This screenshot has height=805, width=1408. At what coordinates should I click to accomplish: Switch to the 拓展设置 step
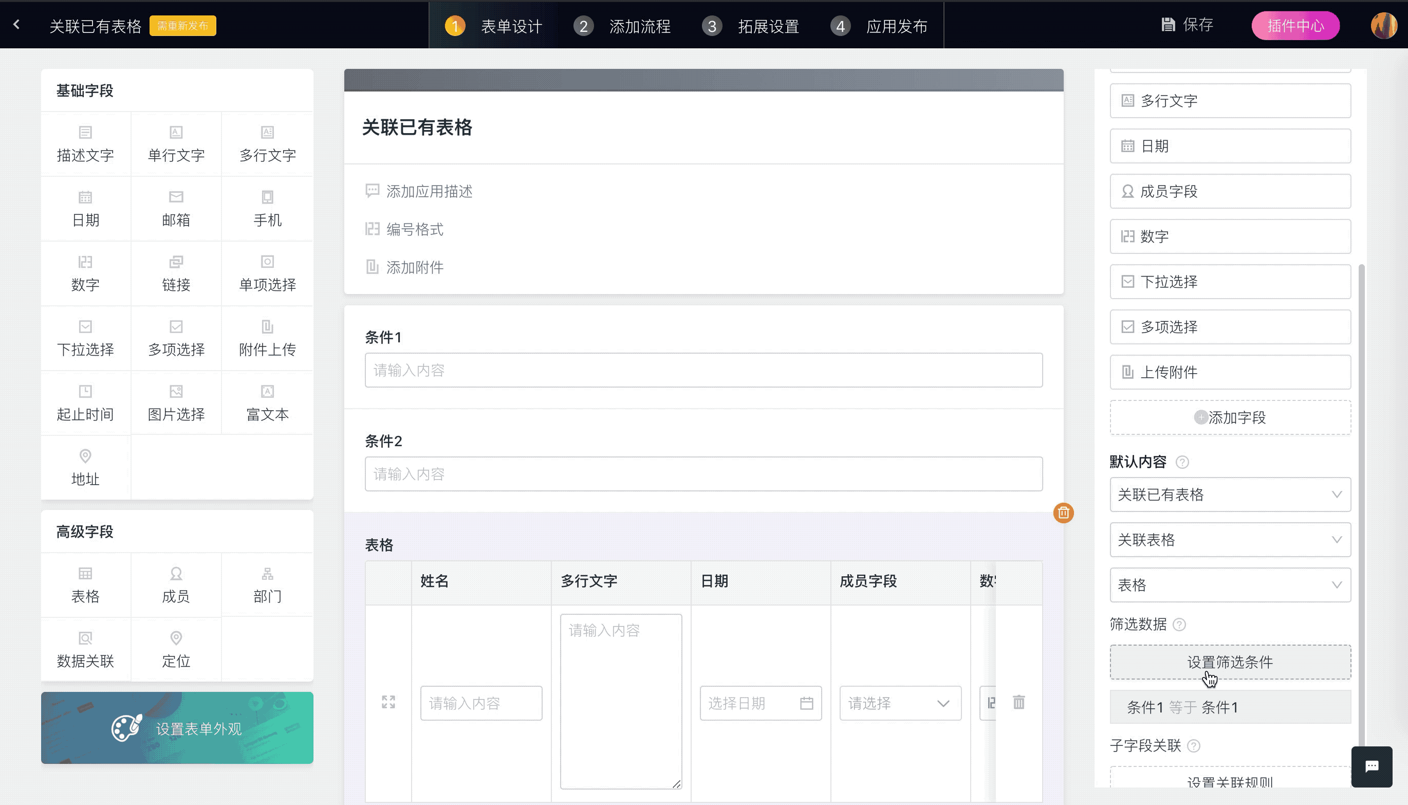click(x=750, y=26)
